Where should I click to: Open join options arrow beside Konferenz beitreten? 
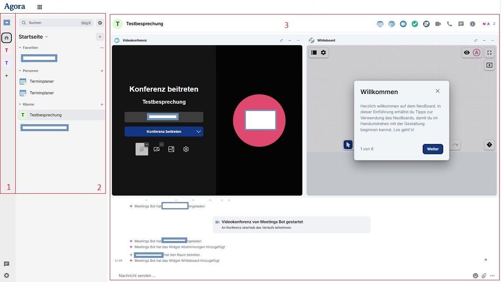[x=198, y=132]
